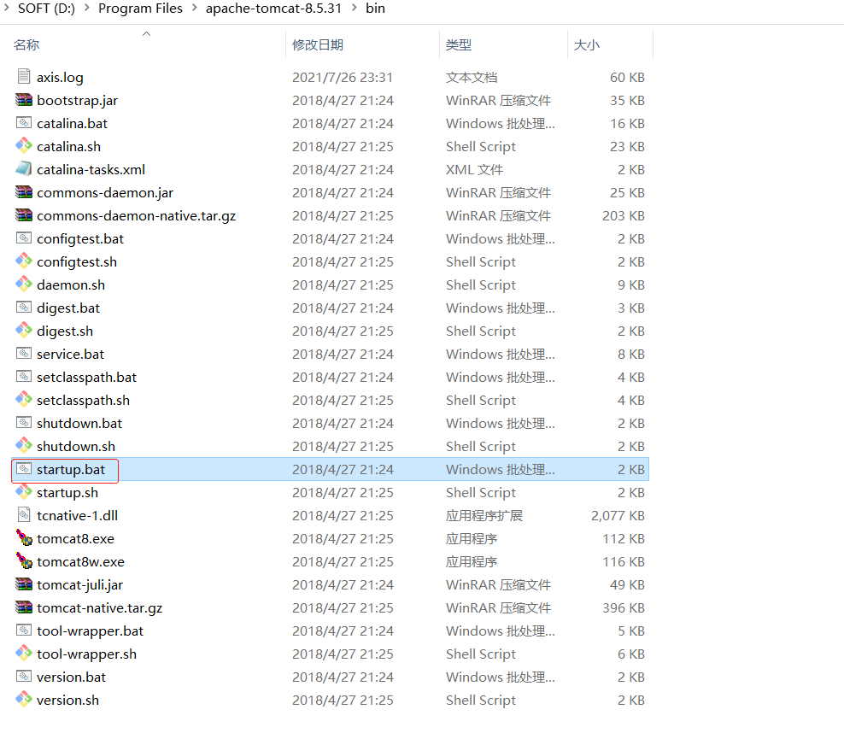
Task: Click the date 2021/7/26 23:31 of axis.log
Action: 343,77
